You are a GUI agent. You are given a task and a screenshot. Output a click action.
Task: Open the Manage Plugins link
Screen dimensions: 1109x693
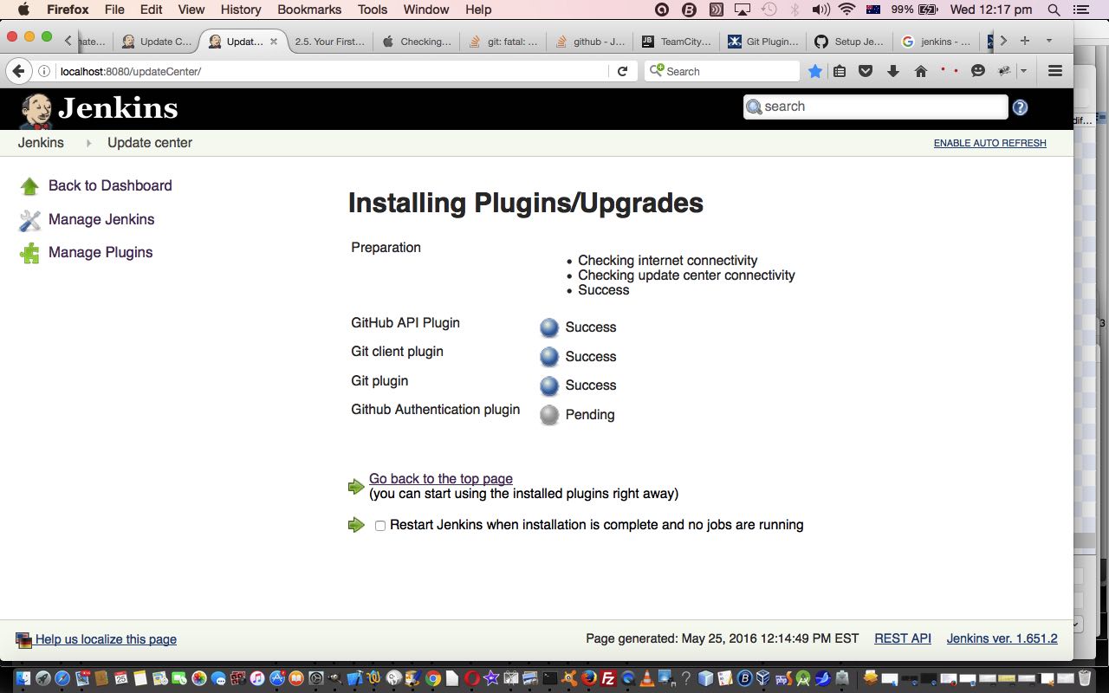click(101, 253)
